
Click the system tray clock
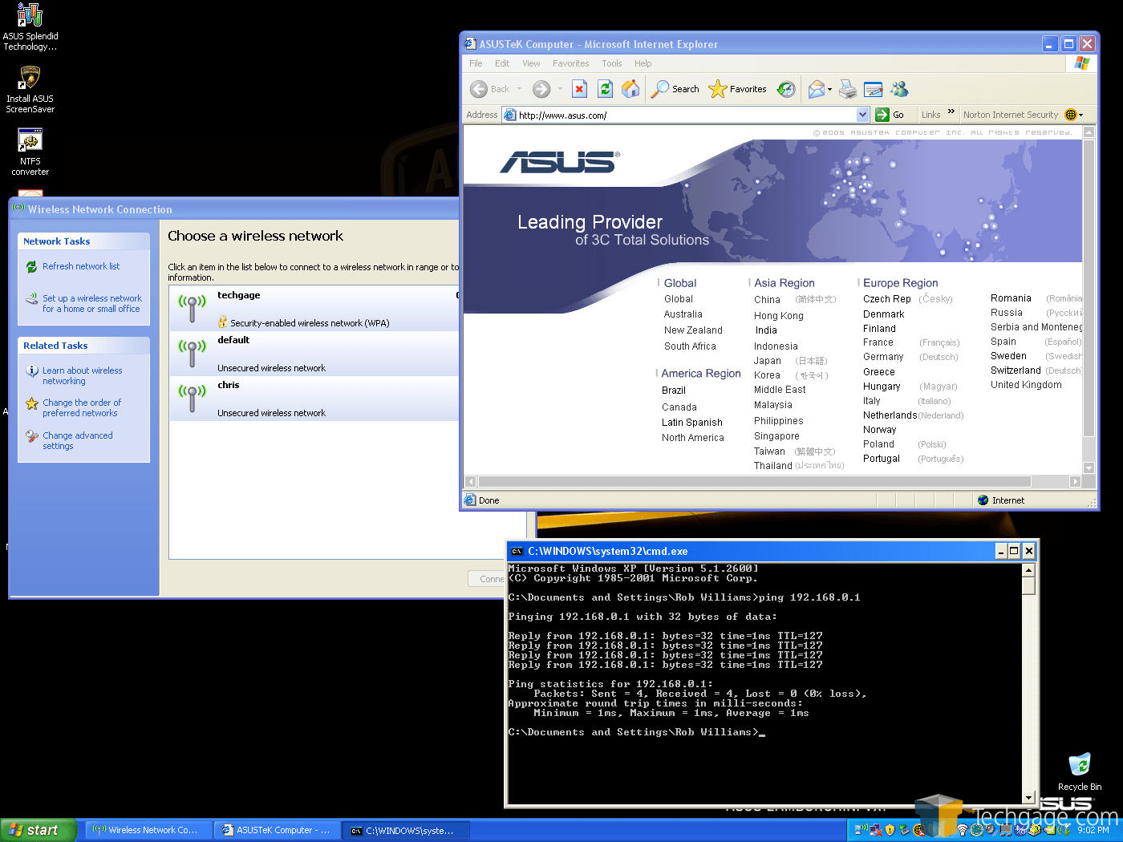tap(1093, 830)
